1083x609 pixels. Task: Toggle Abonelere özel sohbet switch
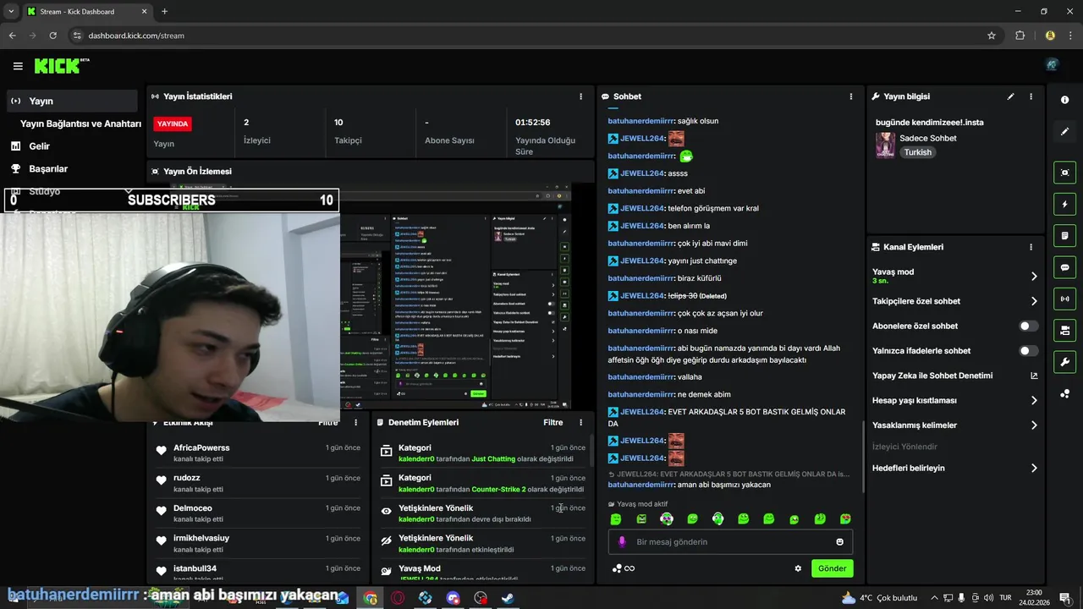click(1029, 326)
